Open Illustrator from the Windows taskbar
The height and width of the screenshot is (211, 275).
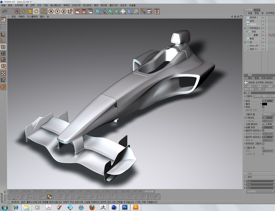tap(136, 207)
